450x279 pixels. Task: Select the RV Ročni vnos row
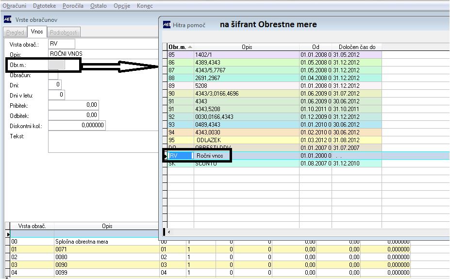pyautogui.click(x=308, y=156)
